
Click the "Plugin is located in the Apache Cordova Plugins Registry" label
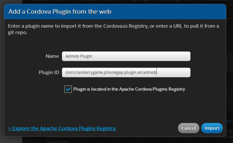[129, 89]
